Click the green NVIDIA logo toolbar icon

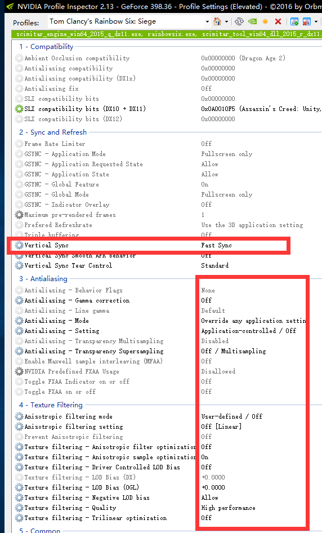(x=252, y=22)
